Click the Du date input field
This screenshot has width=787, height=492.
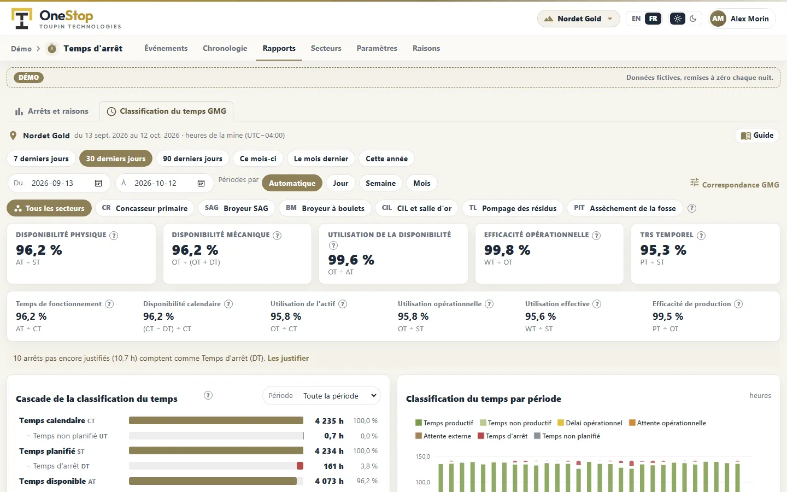(x=59, y=183)
